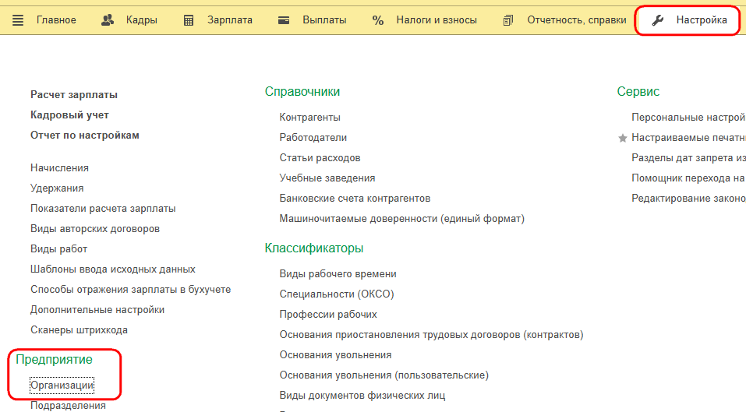Open the Работодатели directory
Screen dimensions: 746x412
pos(313,137)
